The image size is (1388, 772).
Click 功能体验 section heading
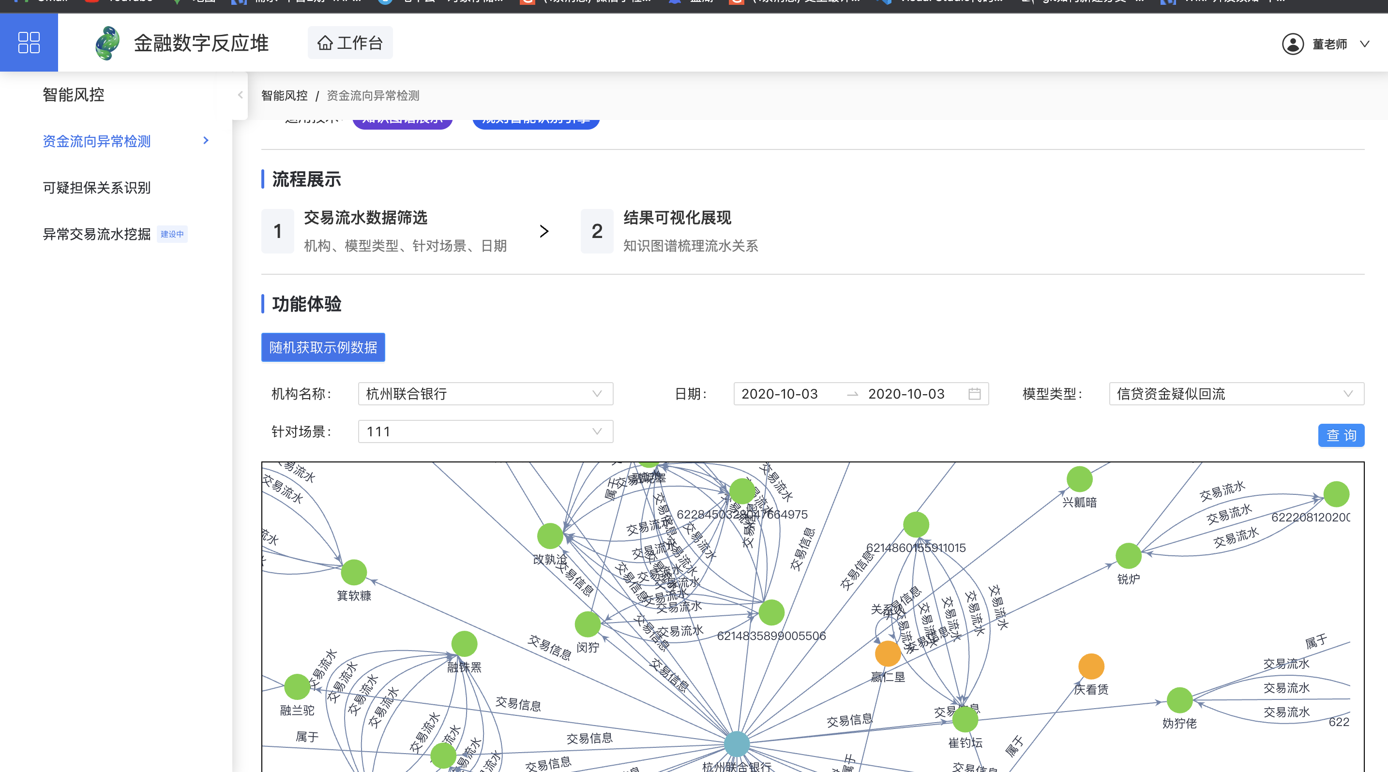[306, 304]
